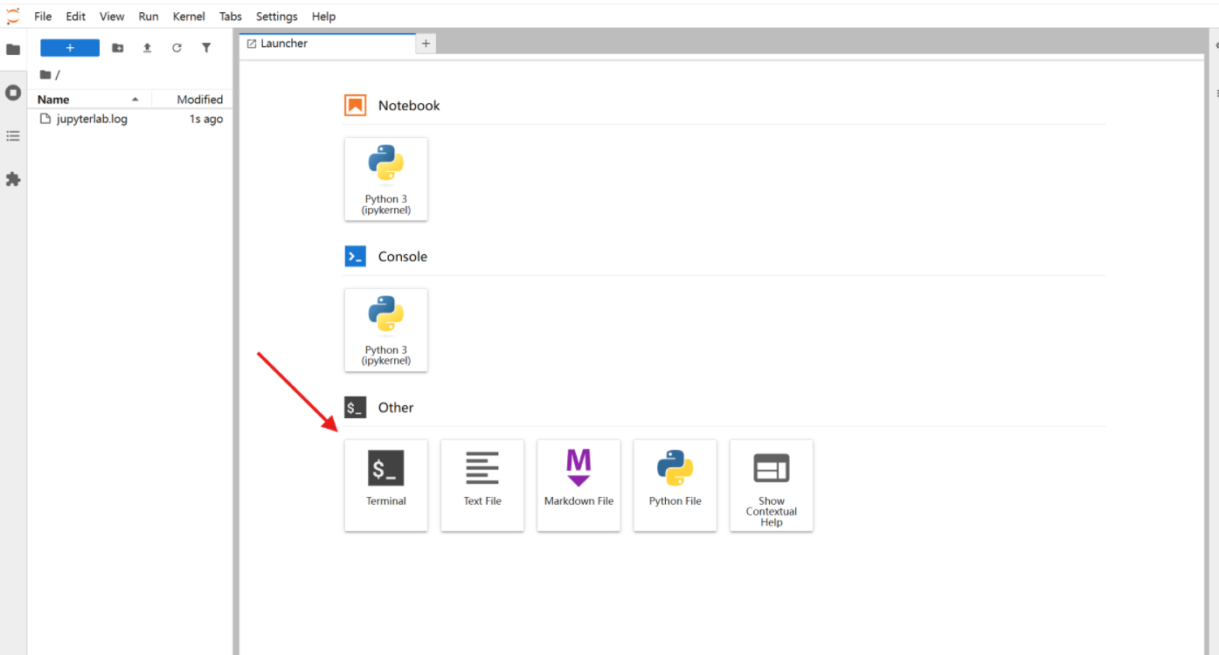The width and height of the screenshot is (1219, 655).
Task: Open the Extension Manager sidebar icon
Action: [13, 179]
